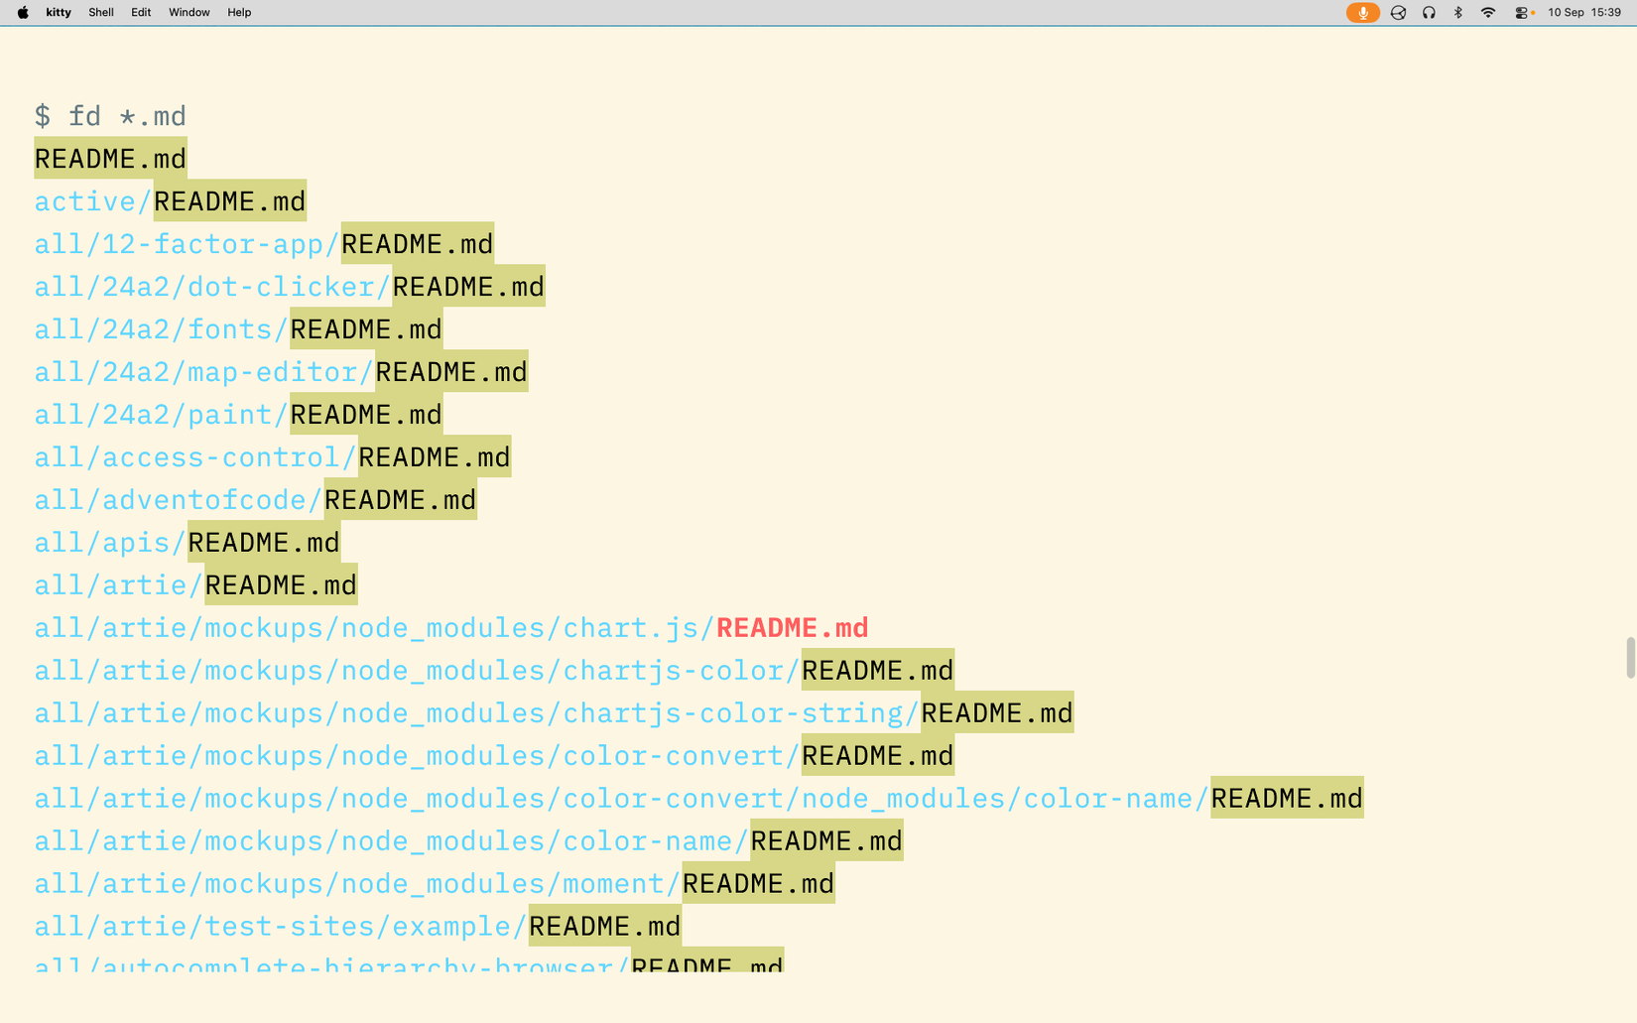The image size is (1637, 1023).
Task: Click the 10 Sep 15:39 clock
Action: coord(1584,12)
